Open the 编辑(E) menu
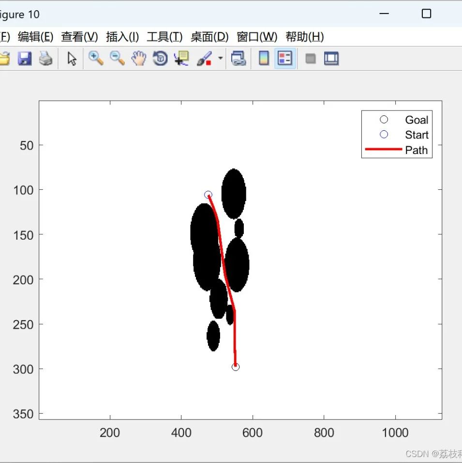Viewport: 462px width, 463px height. point(35,37)
